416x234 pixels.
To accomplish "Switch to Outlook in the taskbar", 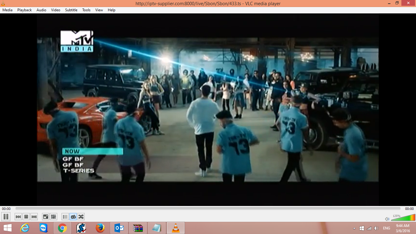I will click(x=119, y=228).
